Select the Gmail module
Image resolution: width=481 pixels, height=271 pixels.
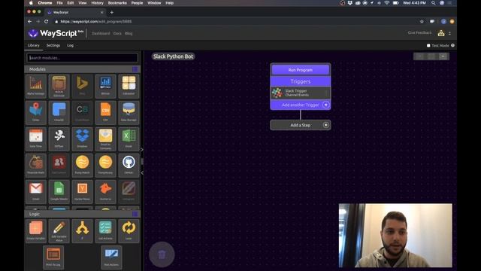tap(36, 192)
